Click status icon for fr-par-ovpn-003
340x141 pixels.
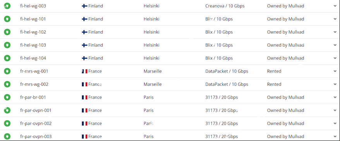pos(7,136)
